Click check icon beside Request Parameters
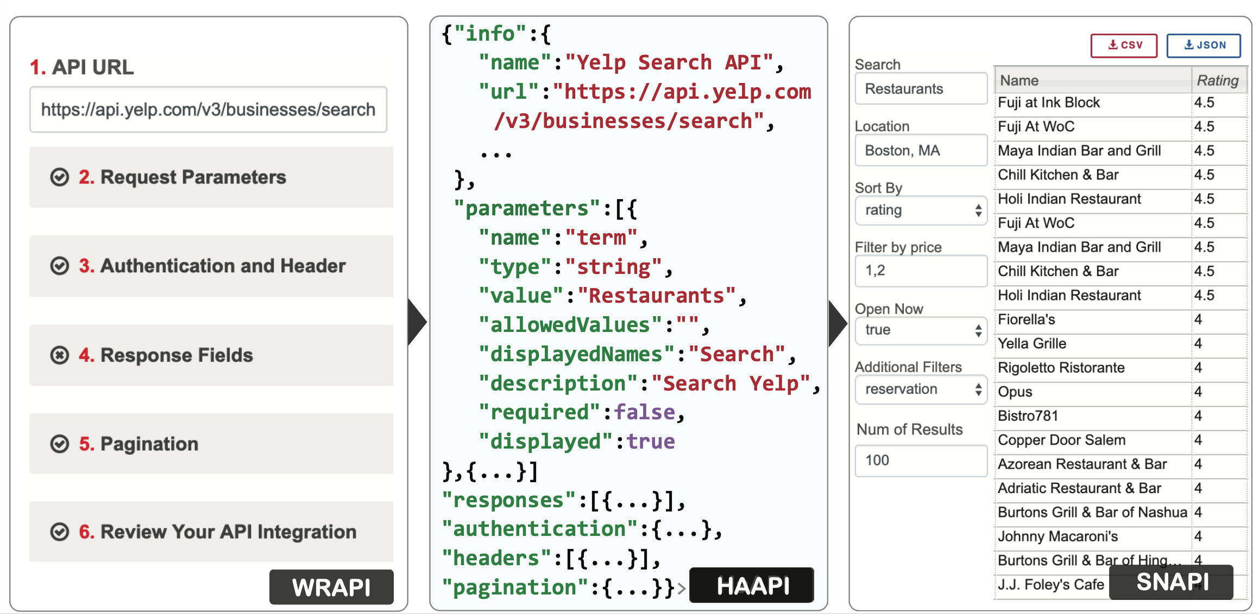 pyautogui.click(x=60, y=177)
